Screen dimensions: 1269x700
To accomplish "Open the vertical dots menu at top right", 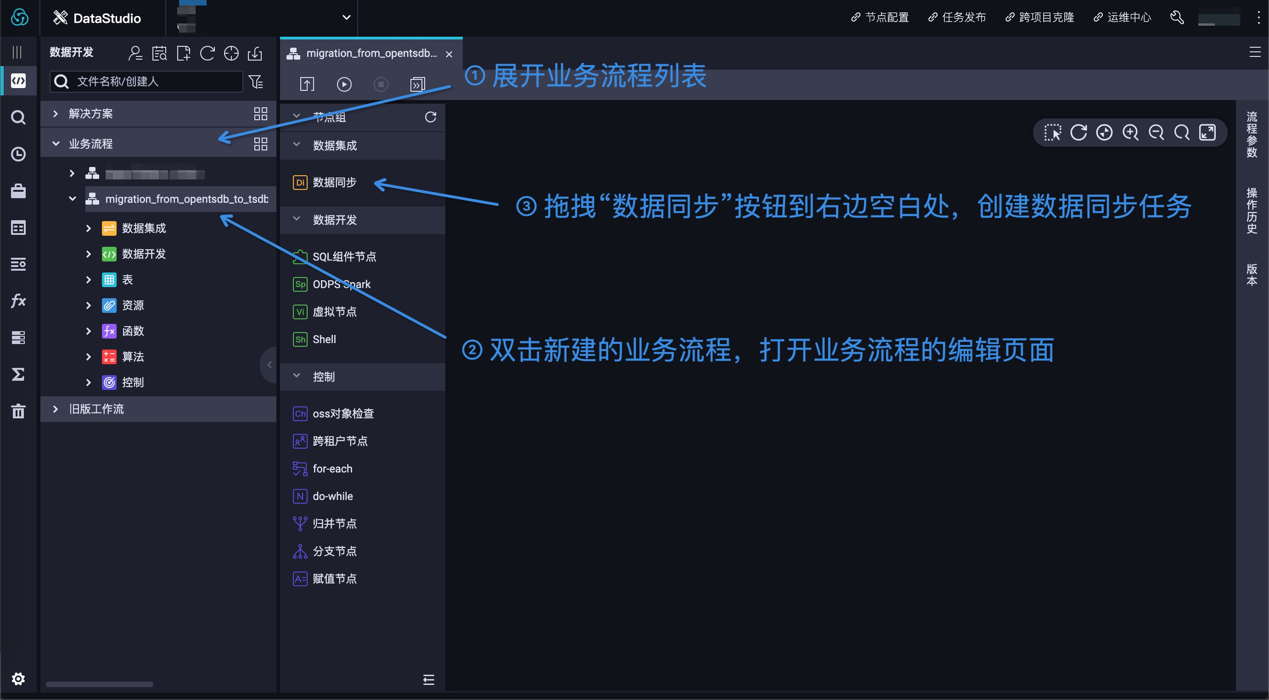I will point(1258,18).
